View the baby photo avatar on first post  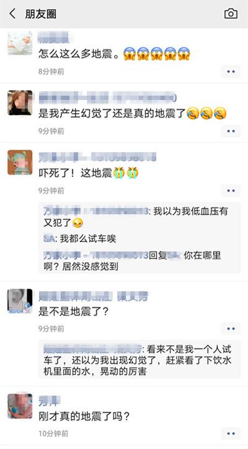tap(20, 43)
